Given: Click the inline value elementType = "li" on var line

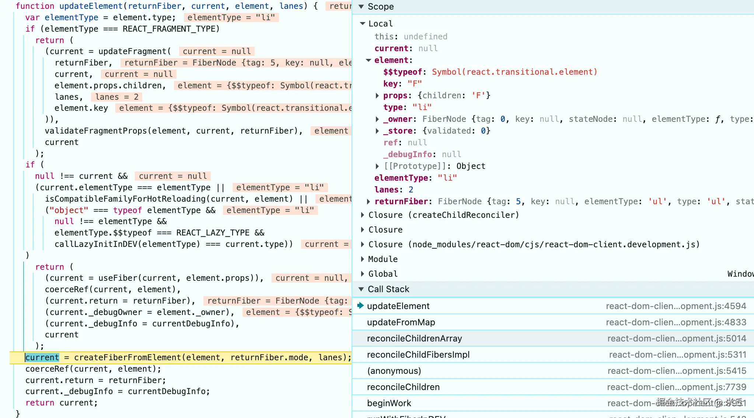Looking at the screenshot, I should (x=231, y=18).
